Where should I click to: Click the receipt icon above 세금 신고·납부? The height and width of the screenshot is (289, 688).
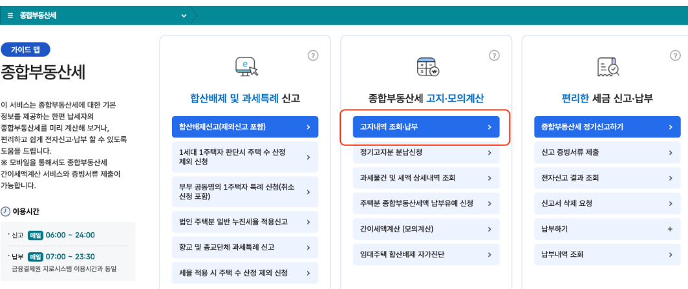(x=608, y=66)
